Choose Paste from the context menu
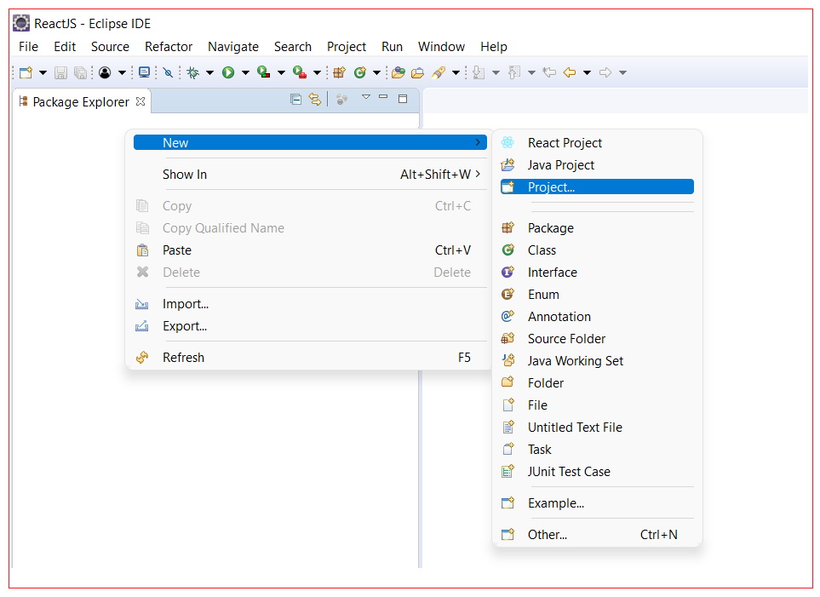The height and width of the screenshot is (597, 820). point(310,250)
